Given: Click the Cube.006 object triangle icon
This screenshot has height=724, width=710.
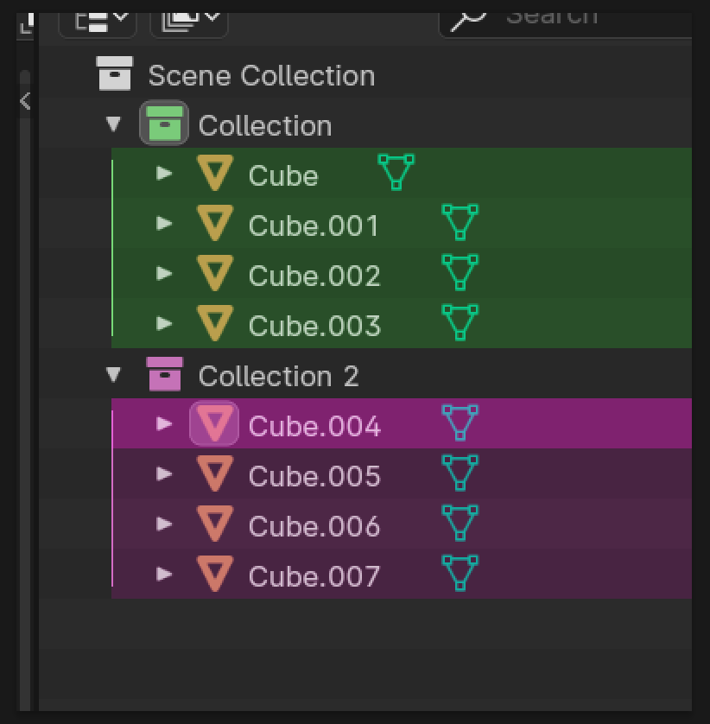Looking at the screenshot, I should 215,524.
